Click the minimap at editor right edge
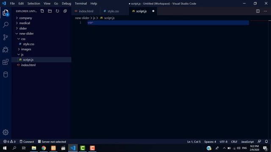 coord(260,79)
